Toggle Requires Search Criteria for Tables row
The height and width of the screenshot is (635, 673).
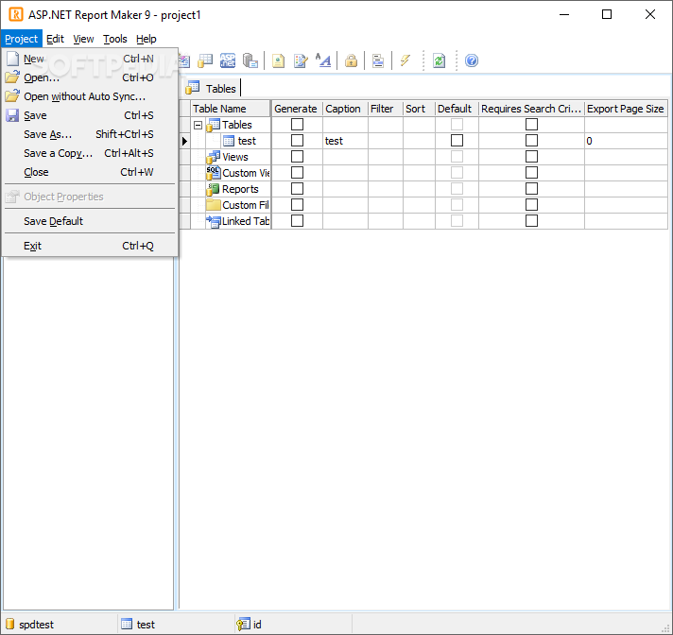click(531, 125)
